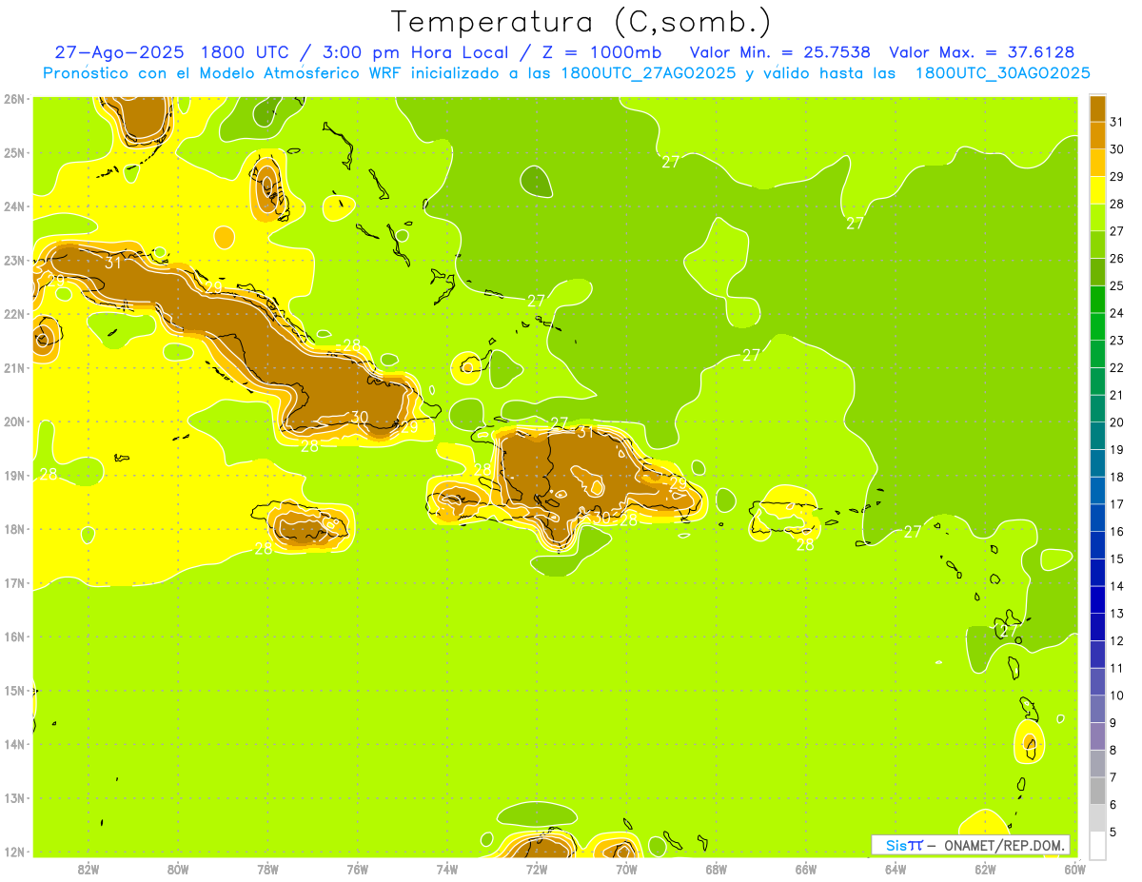Click the '12N' latitude axis label

[x=13, y=852]
